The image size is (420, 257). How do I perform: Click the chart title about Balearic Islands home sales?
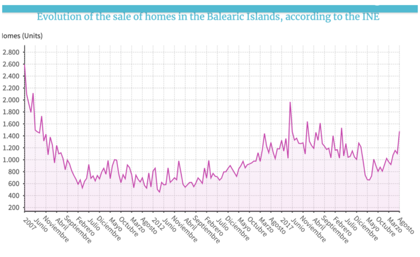[208, 17]
